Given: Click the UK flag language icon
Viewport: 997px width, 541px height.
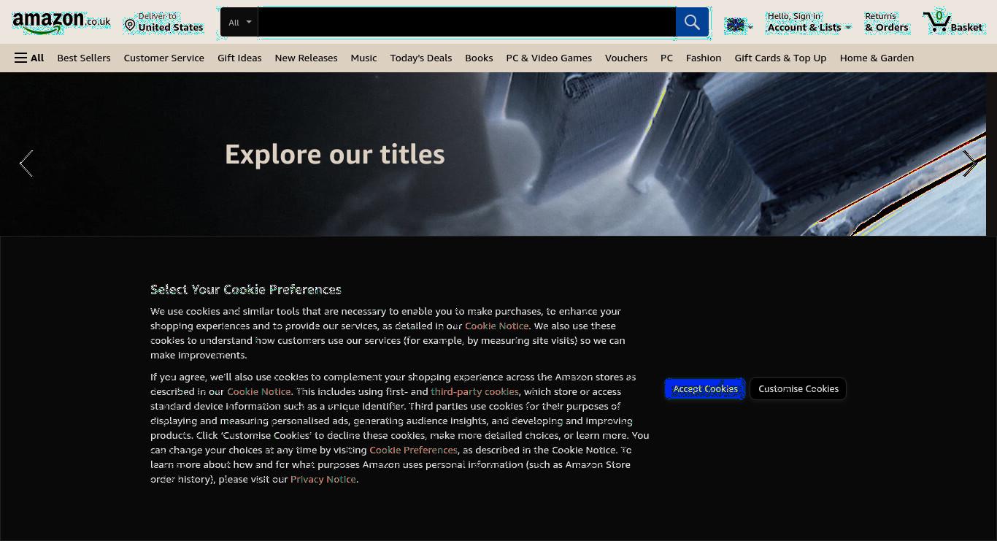Looking at the screenshot, I should (736, 26).
